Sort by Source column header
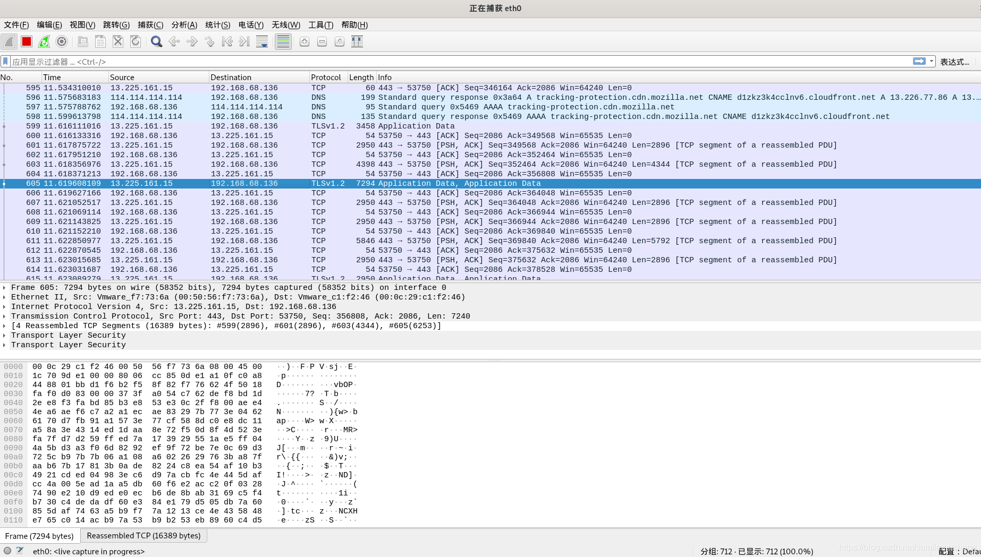 coord(158,78)
